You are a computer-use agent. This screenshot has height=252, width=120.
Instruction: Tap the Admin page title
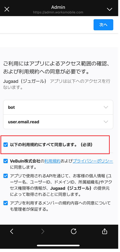point(58,7)
